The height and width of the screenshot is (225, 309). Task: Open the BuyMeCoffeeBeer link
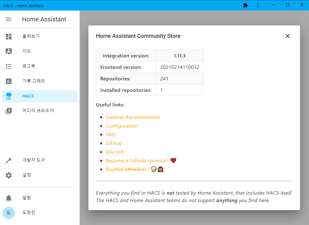(x=128, y=169)
